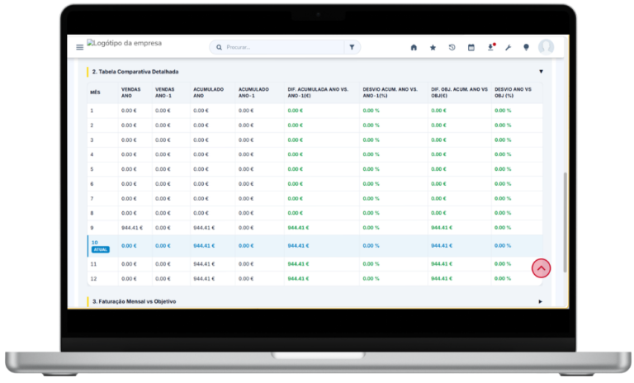Open downloads icon with red notification dot
Viewport: 634px width, 383px height.
490,47
